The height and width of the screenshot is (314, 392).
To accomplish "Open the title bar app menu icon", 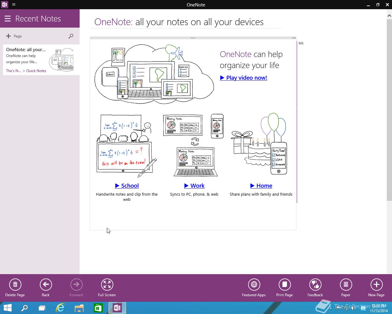I will coord(14,5).
